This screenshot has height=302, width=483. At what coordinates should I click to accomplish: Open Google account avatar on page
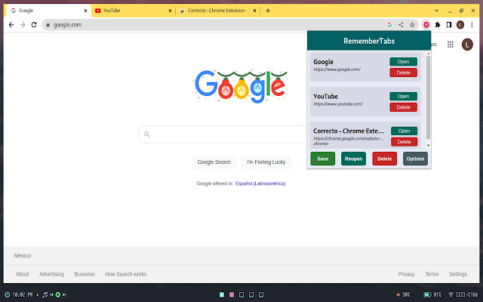click(x=467, y=45)
